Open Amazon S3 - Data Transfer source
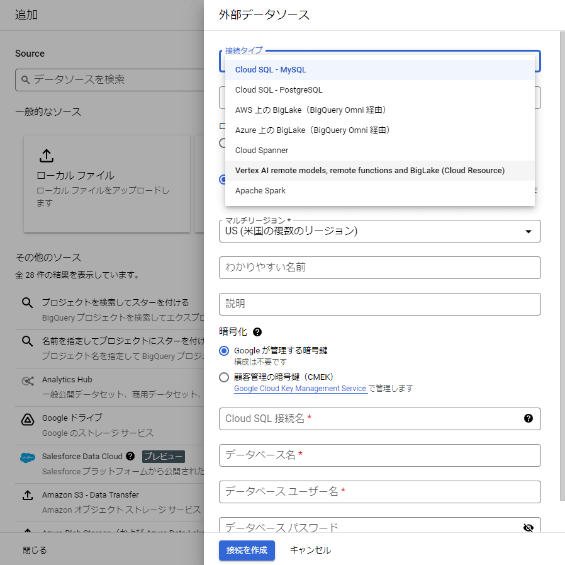565x565 pixels. click(x=109, y=503)
